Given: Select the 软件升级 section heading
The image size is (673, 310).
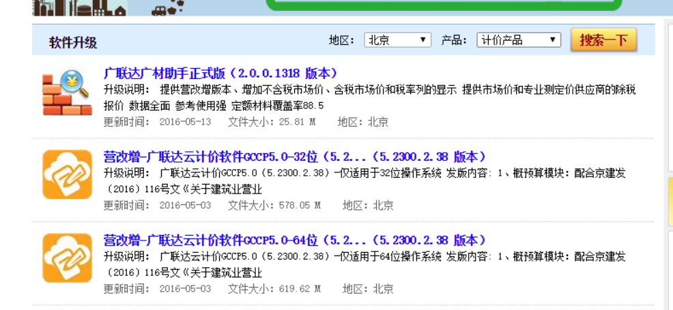Looking at the screenshot, I should tap(73, 43).
